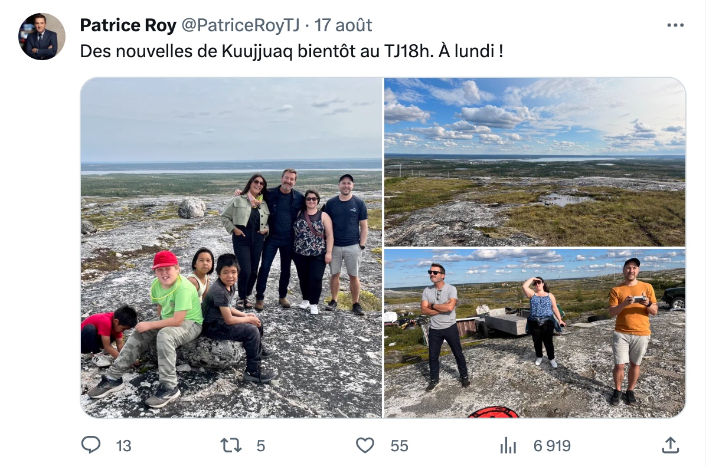Open the reply comment icon
706x466 pixels.
pos(90,445)
